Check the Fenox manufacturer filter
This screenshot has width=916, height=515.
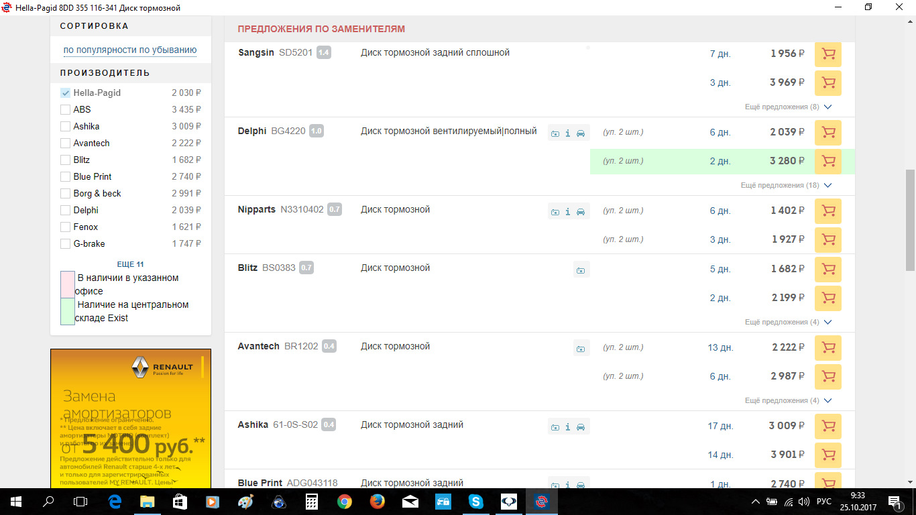tap(65, 227)
